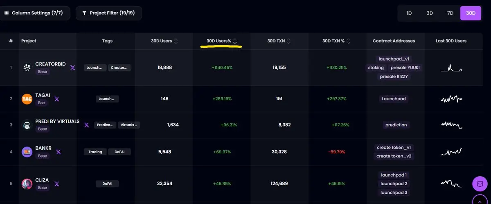Open TAGAI's X profile icon

coord(57,99)
